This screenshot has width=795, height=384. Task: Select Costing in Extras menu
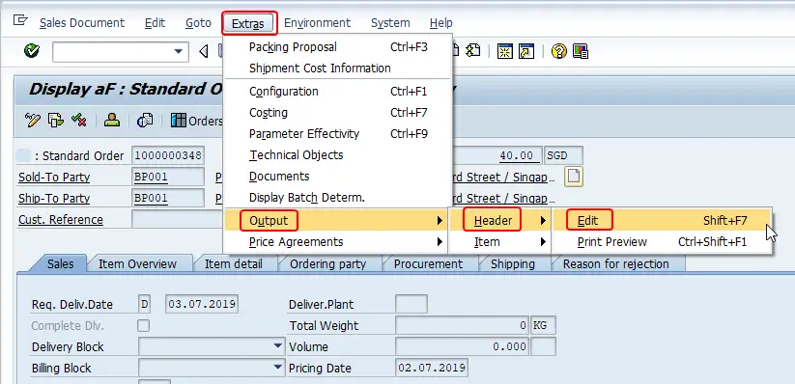338,113
